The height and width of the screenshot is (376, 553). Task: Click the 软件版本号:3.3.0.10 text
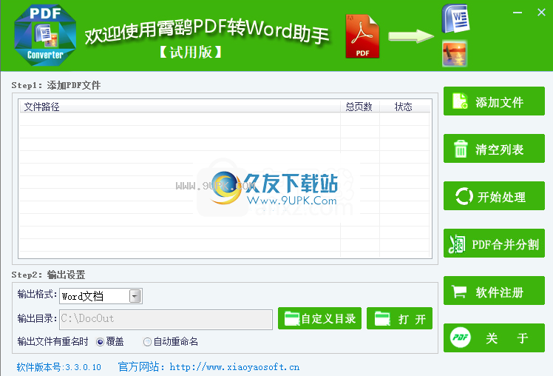click(x=59, y=367)
